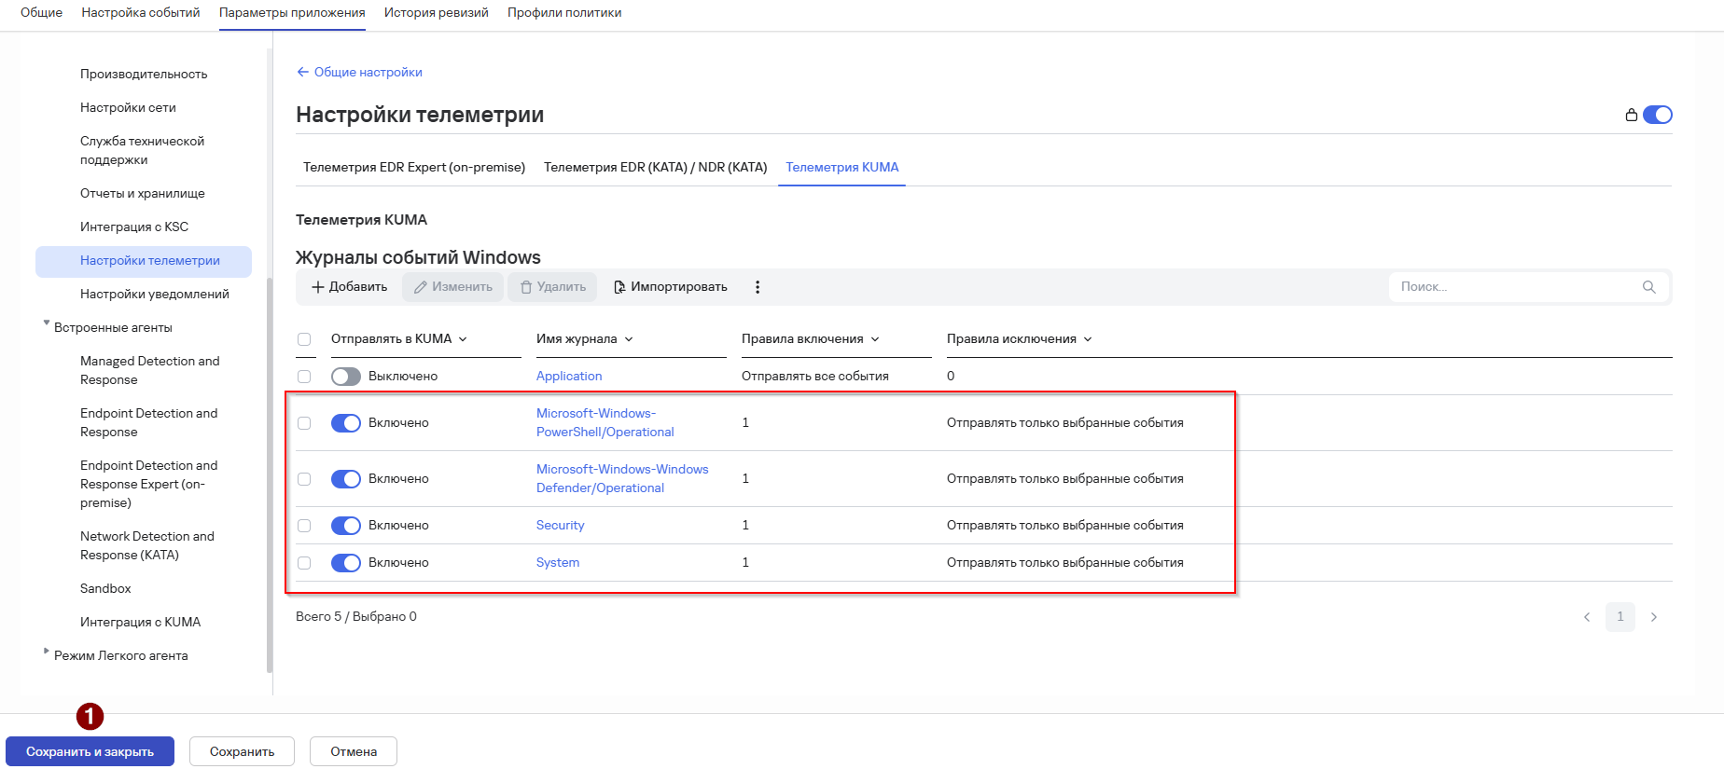
Task: Open the Имя журнала column dropdown
Action: pos(629,339)
